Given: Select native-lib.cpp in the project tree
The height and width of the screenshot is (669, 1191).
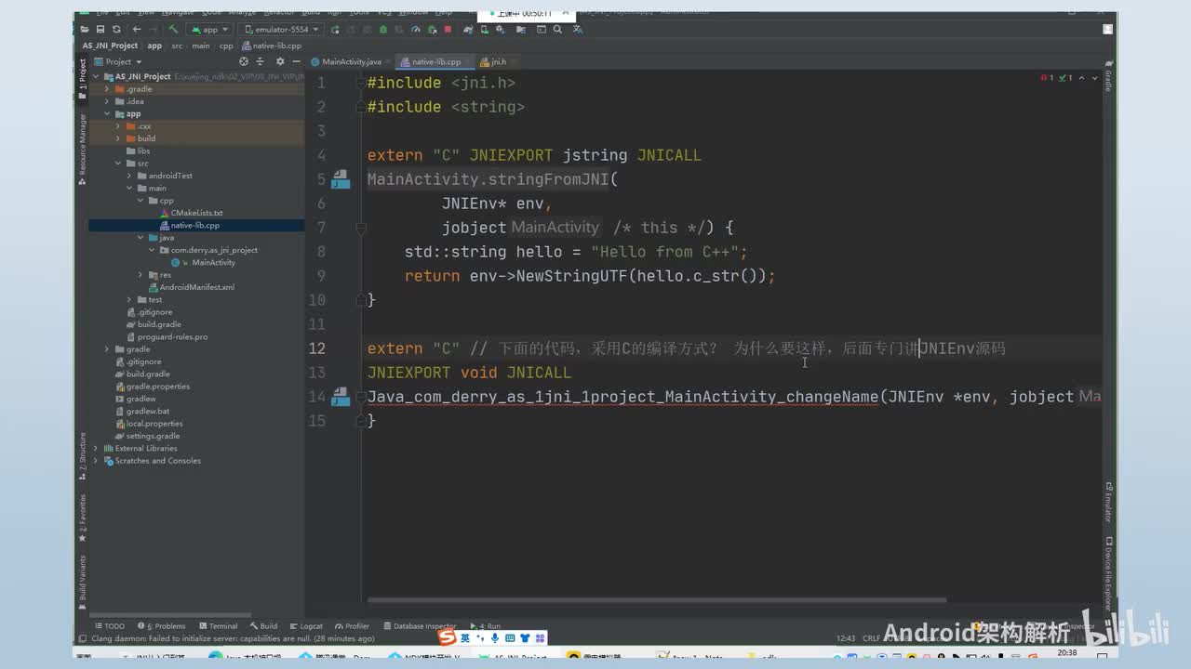Looking at the screenshot, I should click(189, 225).
